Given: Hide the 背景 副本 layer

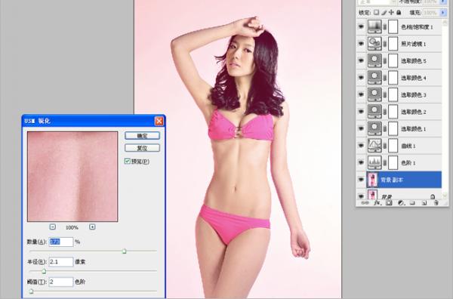Looking at the screenshot, I should click(361, 180).
